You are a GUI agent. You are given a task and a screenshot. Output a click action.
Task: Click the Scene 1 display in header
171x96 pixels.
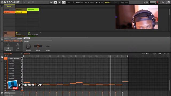point(107,2)
